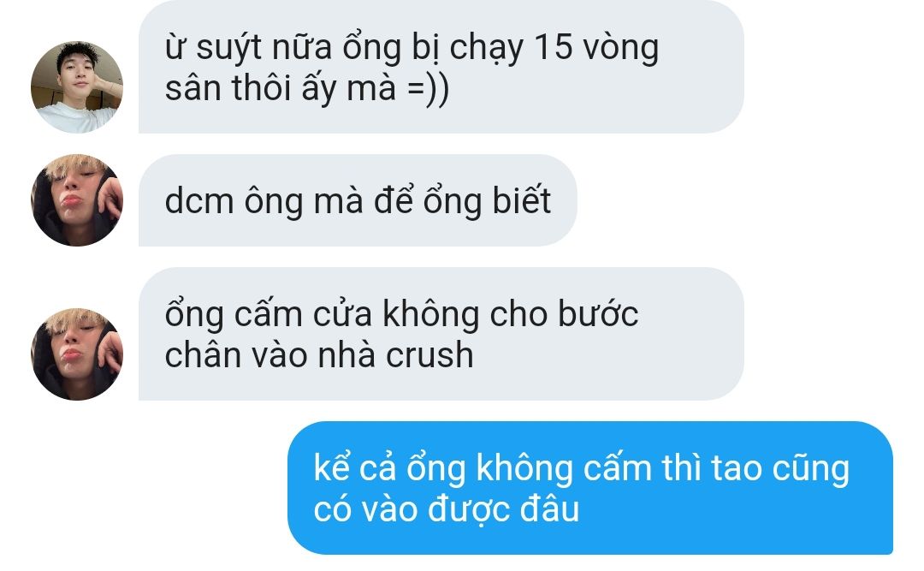The height and width of the screenshot is (571, 924).
Task: Select the blue 'kể cả ổng không cấm' bubble
Action: coord(589,488)
